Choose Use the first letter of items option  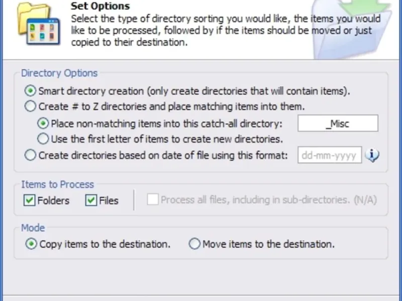coord(44,138)
